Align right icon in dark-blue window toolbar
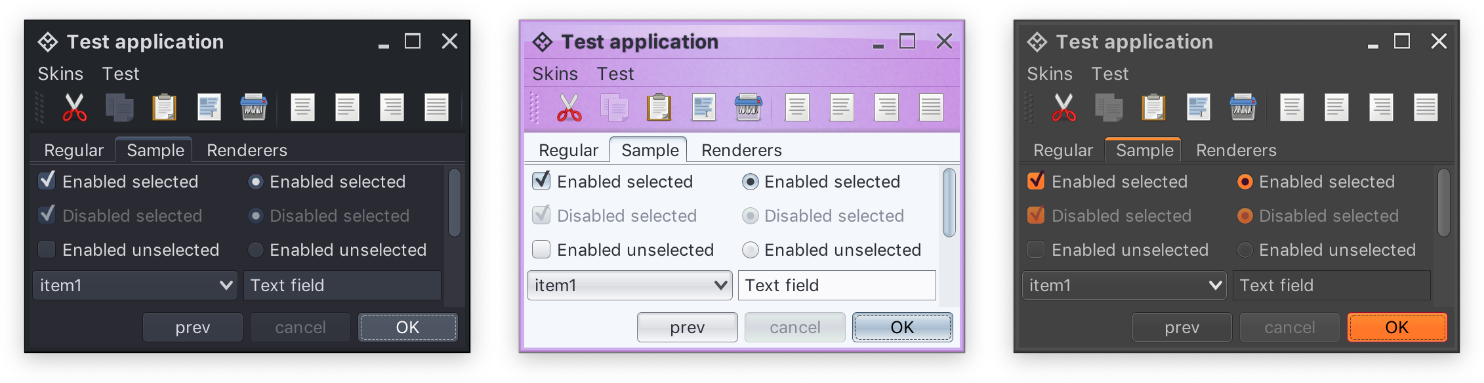1484x383 pixels. pyautogui.click(x=392, y=108)
